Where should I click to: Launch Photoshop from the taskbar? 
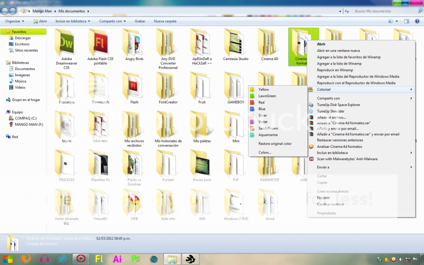pyautogui.click(x=135, y=259)
